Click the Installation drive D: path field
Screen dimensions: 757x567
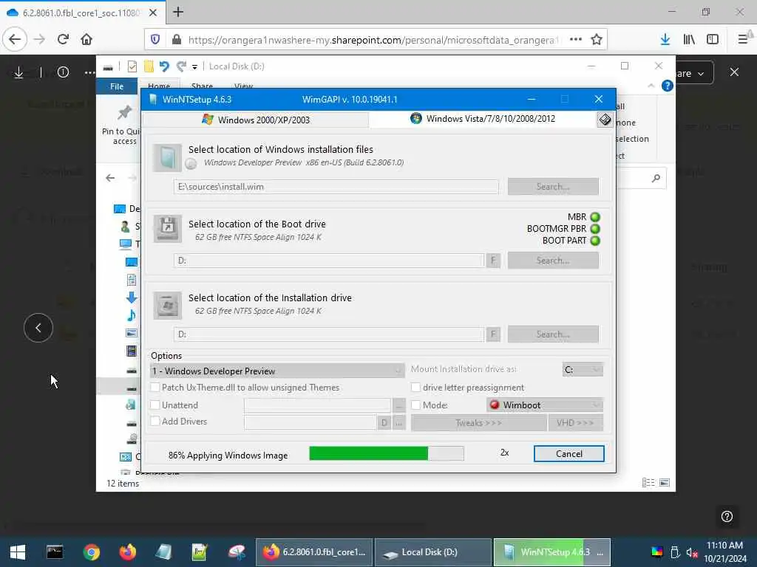[329, 334]
